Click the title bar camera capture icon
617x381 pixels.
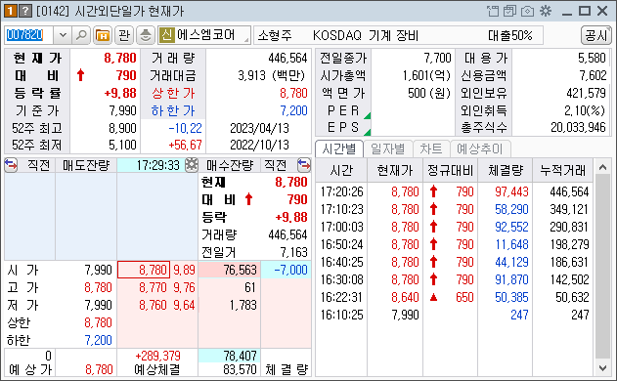527,11
